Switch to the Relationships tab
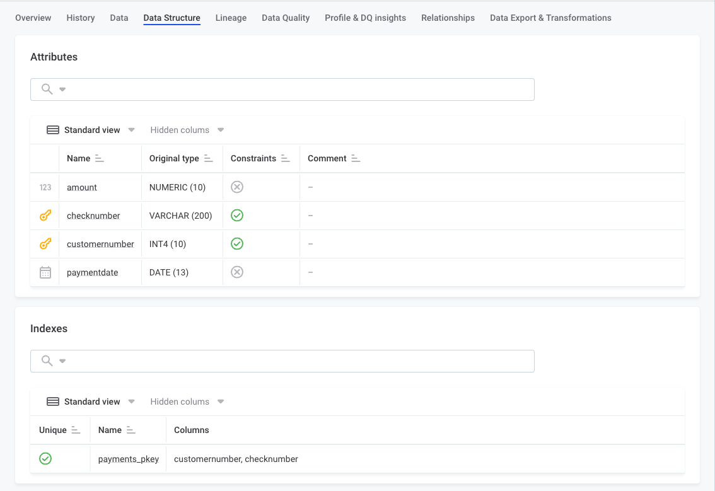The height and width of the screenshot is (491, 715). click(448, 18)
